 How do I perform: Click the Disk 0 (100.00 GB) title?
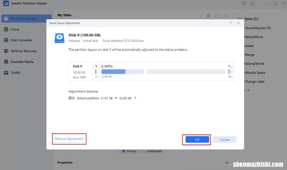(x=85, y=35)
